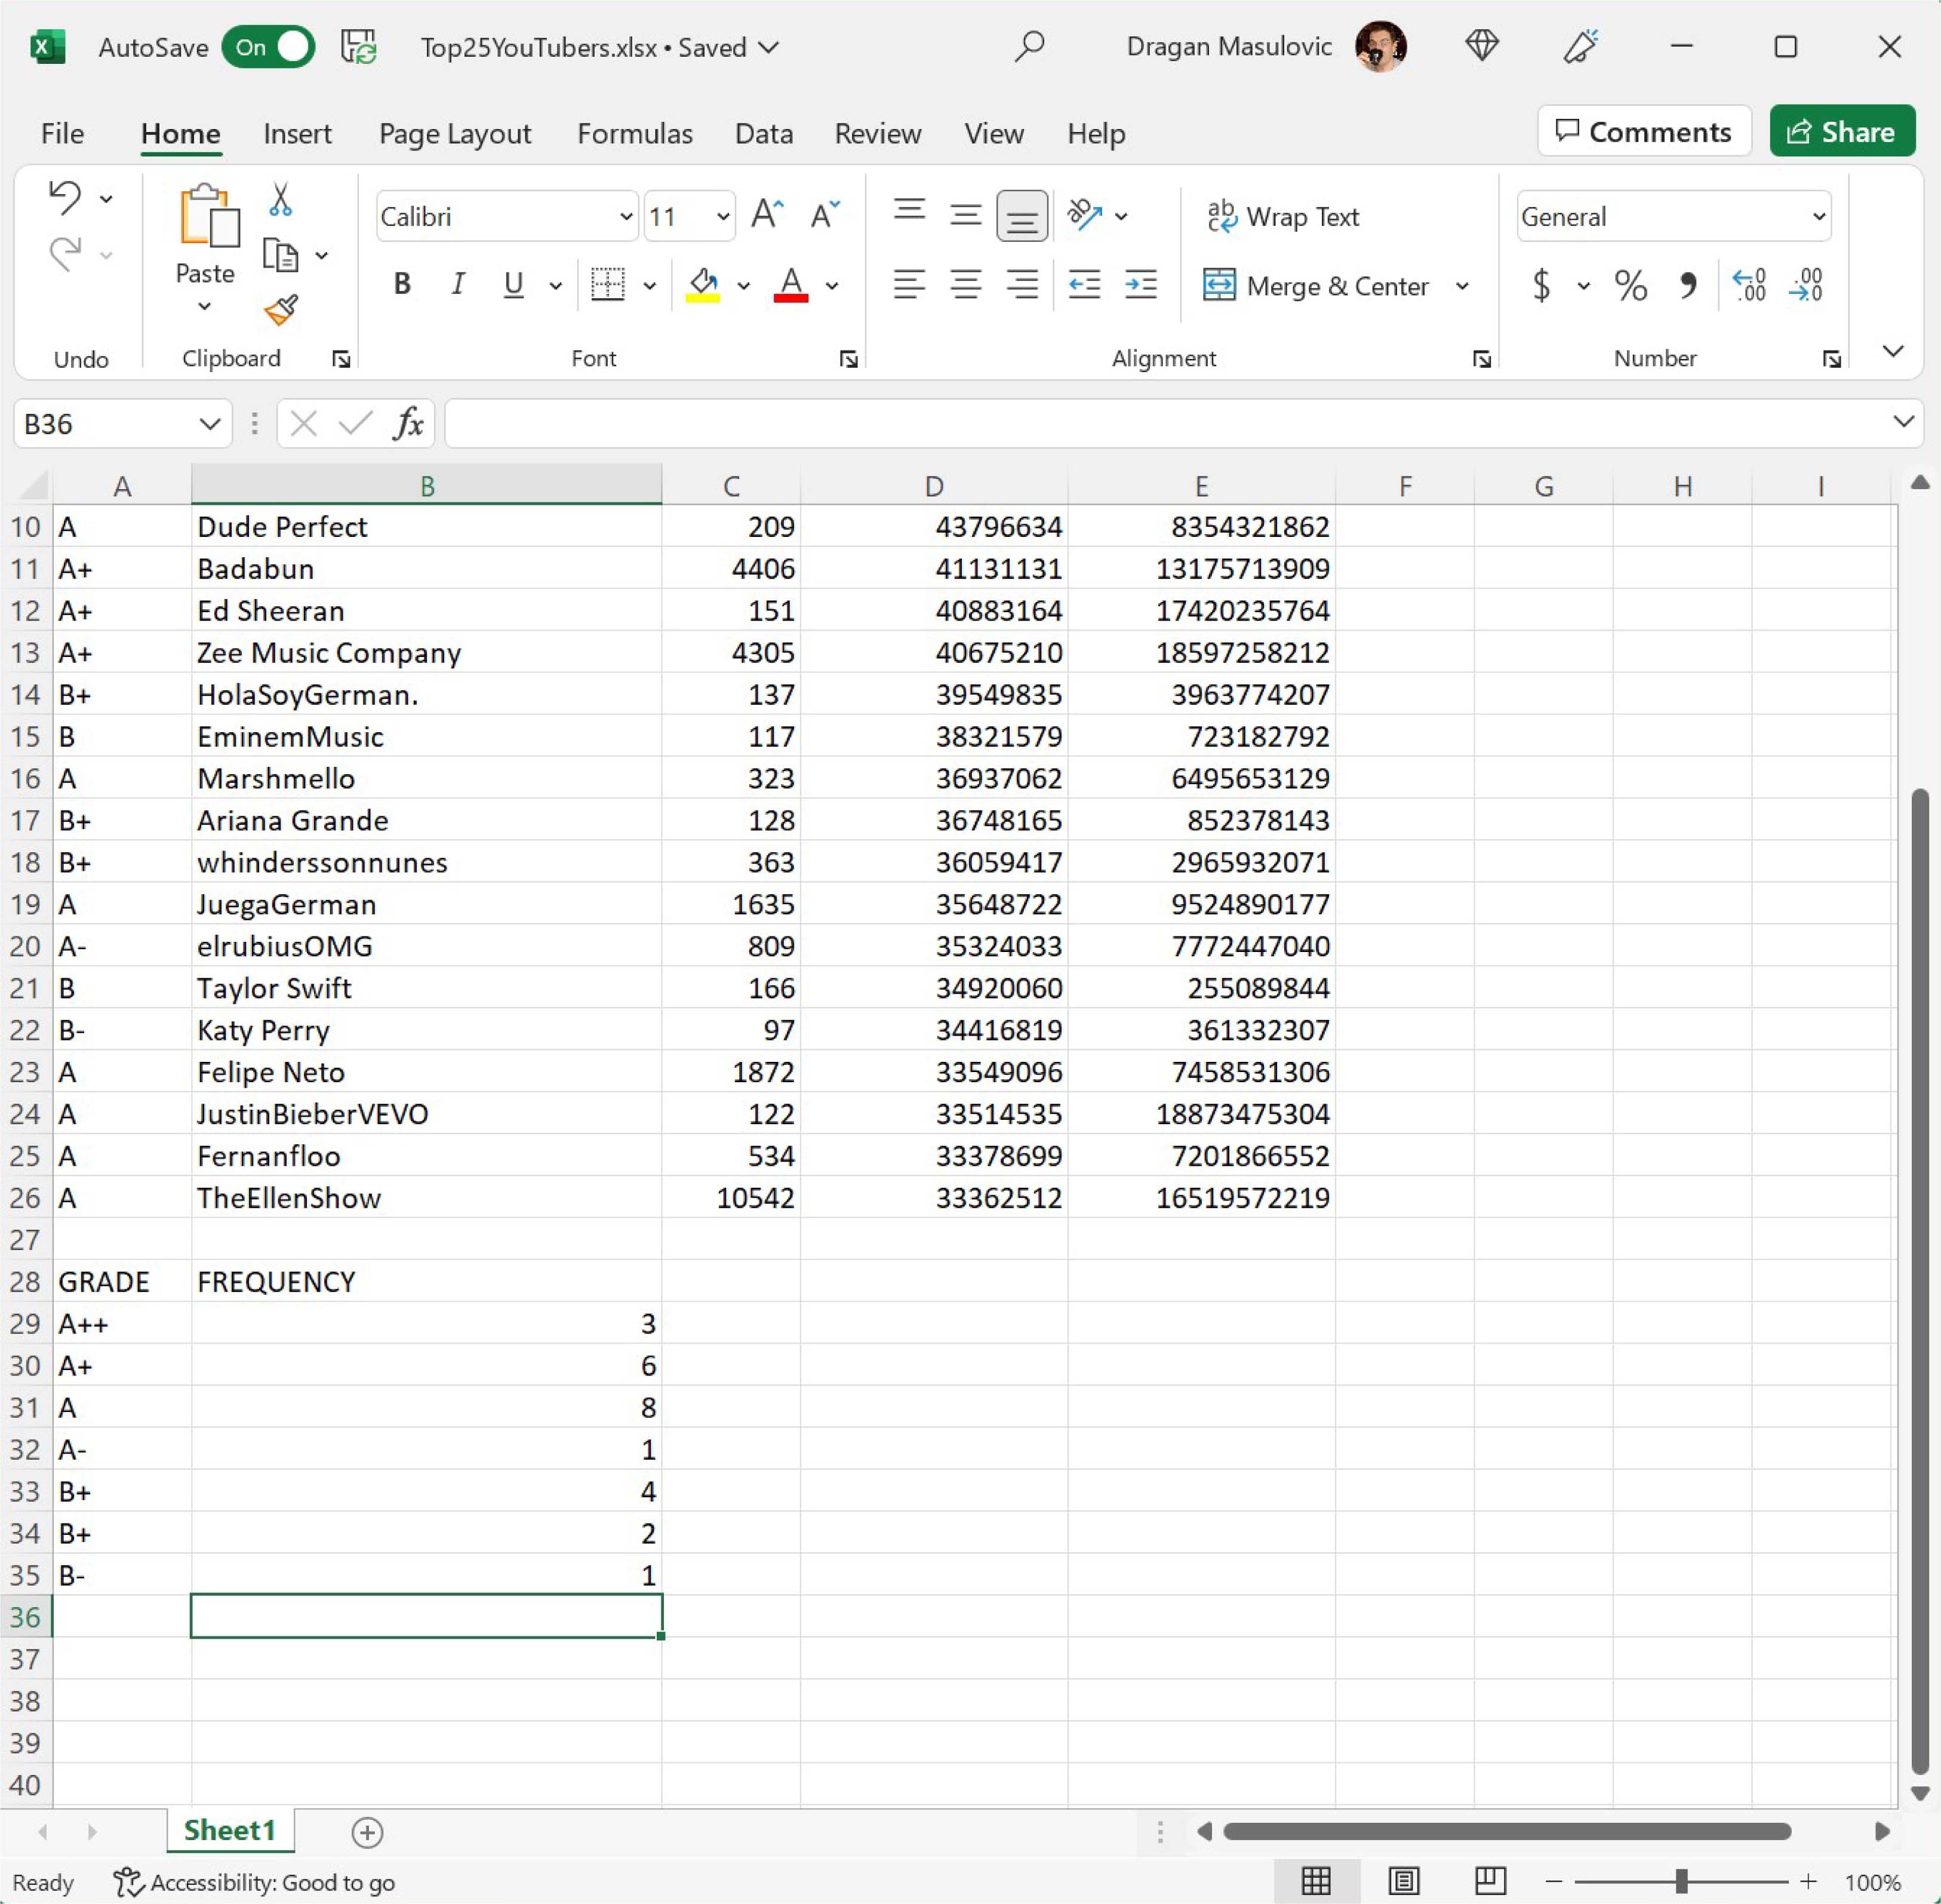Screen dimensions: 1941x1904
Task: Toggle the AutoSave switch off
Action: point(268,47)
